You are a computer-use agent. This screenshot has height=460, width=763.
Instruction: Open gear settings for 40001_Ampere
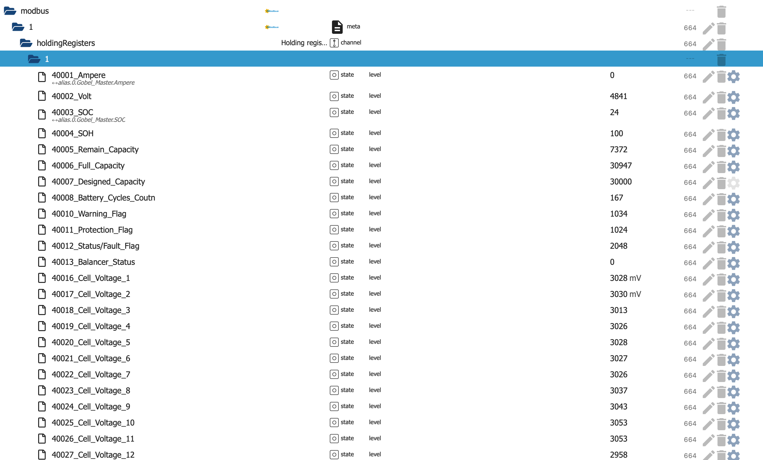tap(734, 76)
